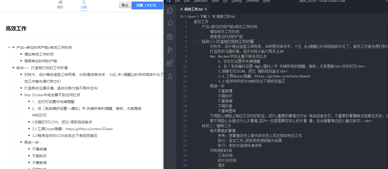Place cursor on editor line 增加有效工作时间
The image size is (388, 169).
(x=225, y=32)
